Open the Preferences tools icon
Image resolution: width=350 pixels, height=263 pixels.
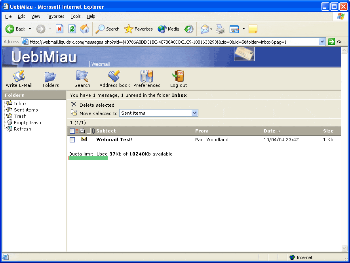[146, 76]
